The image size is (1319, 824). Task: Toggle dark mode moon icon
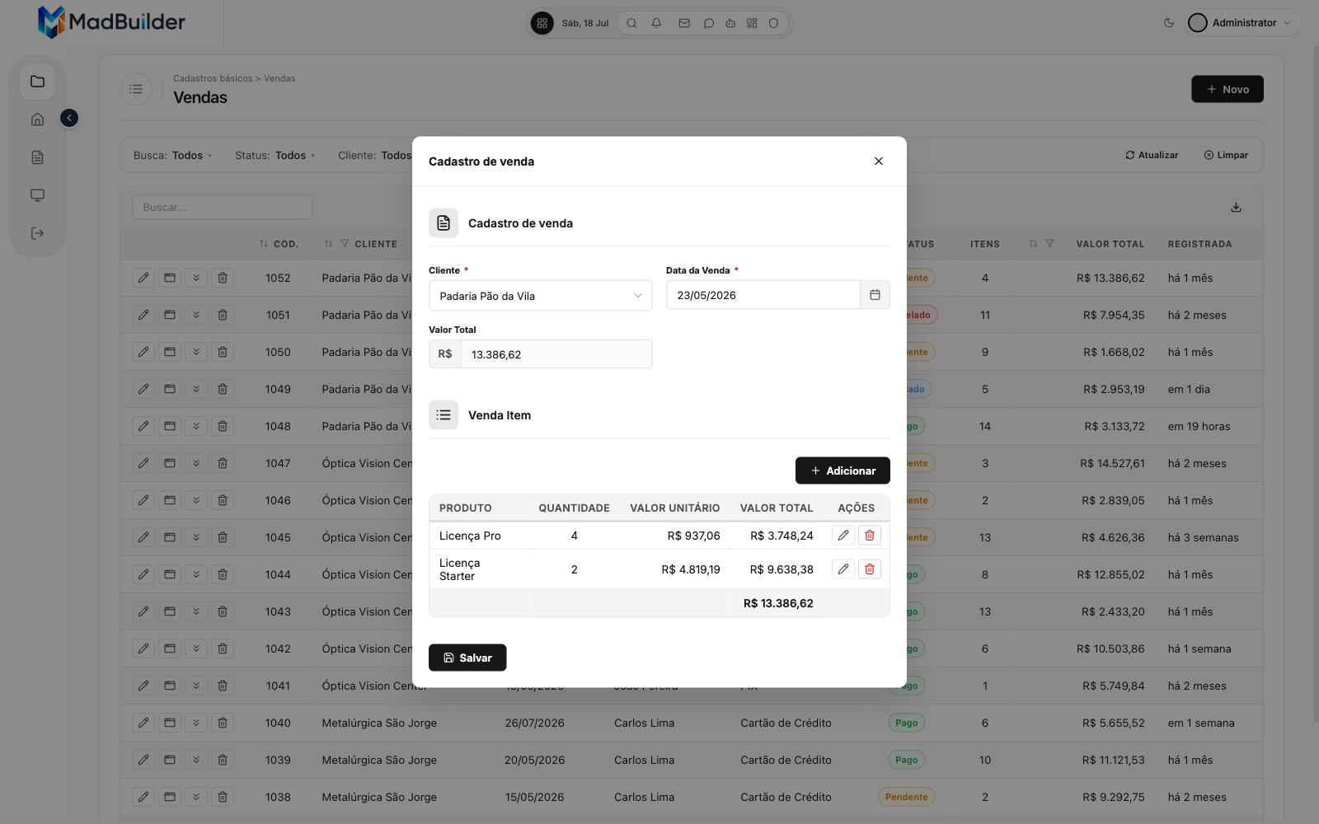tap(1168, 23)
